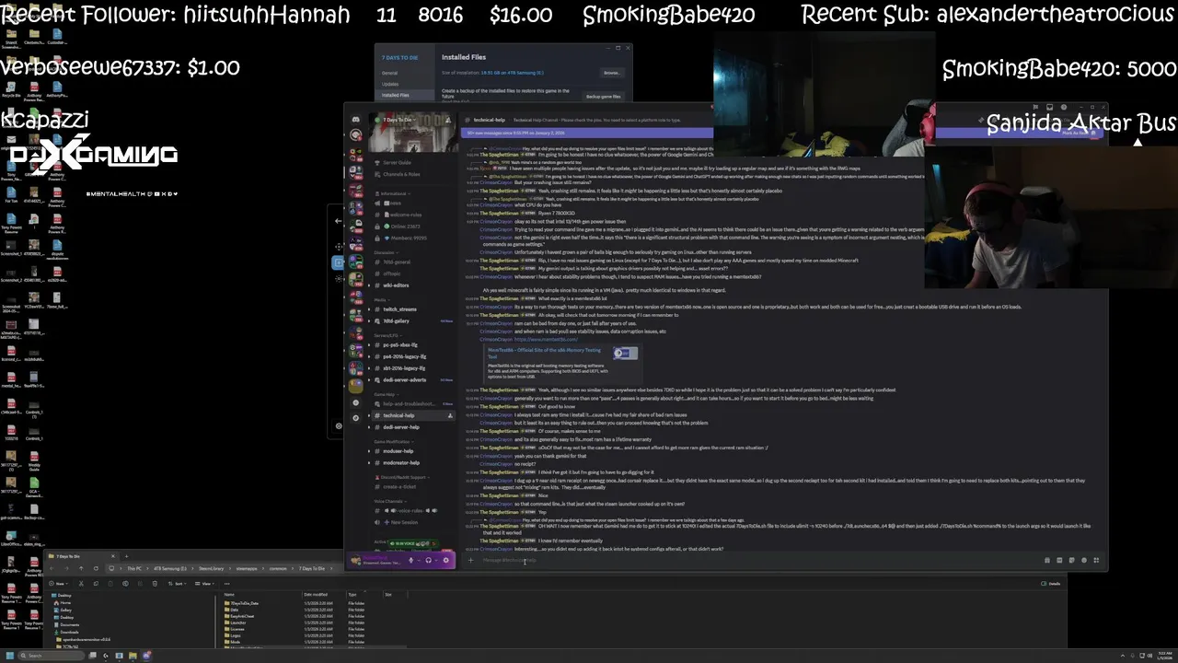Toggle Discord headphones deafen

click(429, 560)
